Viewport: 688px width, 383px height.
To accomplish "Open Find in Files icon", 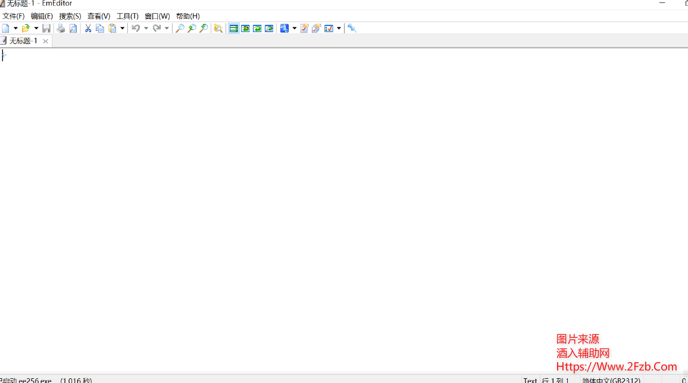I will pyautogui.click(x=218, y=29).
